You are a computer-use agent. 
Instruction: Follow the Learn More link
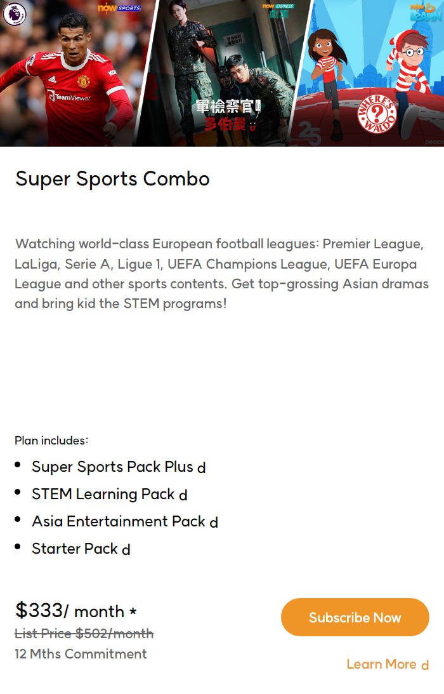[x=382, y=664]
